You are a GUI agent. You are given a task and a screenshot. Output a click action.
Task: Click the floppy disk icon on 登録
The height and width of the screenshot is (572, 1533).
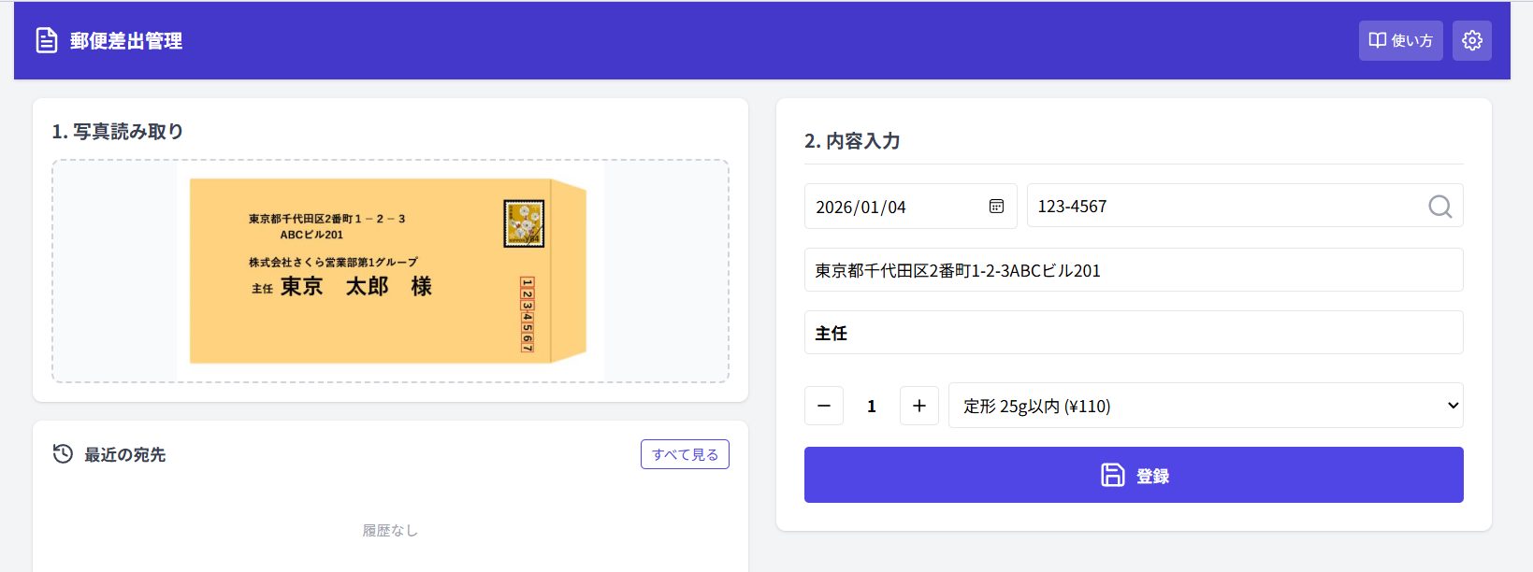[x=1112, y=475]
